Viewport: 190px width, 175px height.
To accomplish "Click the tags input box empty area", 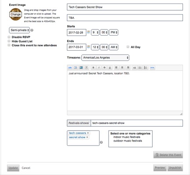I will pyautogui.click(x=83, y=142).
